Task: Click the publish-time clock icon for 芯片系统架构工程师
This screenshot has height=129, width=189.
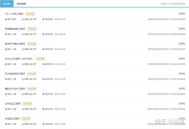Action: point(43,79)
